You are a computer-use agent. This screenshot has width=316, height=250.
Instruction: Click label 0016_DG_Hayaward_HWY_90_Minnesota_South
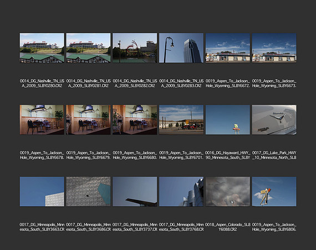[x=228, y=156]
